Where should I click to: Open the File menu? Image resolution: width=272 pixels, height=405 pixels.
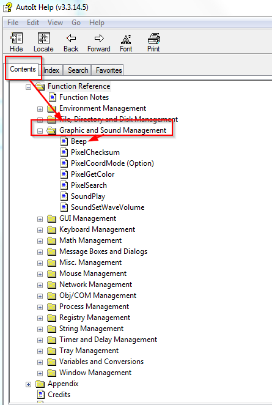(x=13, y=23)
